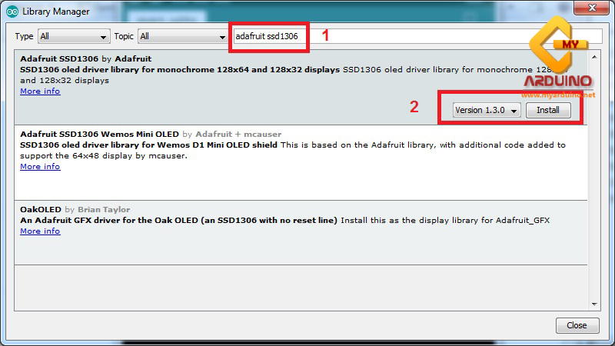The width and height of the screenshot is (615, 346).
Task: Open More info for Adafruit SSD1306
Action: [x=40, y=91]
